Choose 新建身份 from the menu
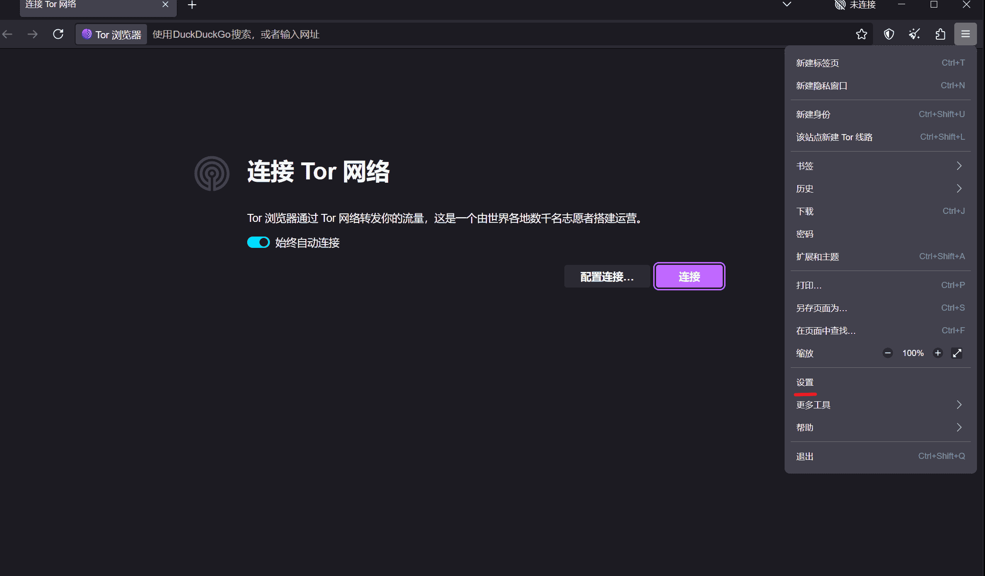The height and width of the screenshot is (576, 985). tap(881, 114)
